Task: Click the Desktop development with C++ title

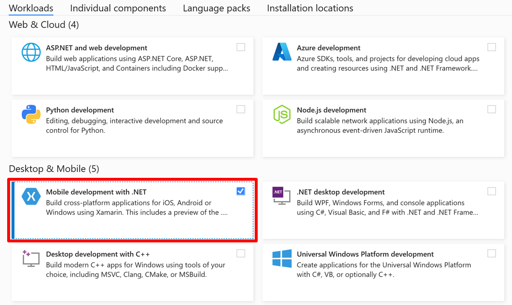Action: [98, 254]
